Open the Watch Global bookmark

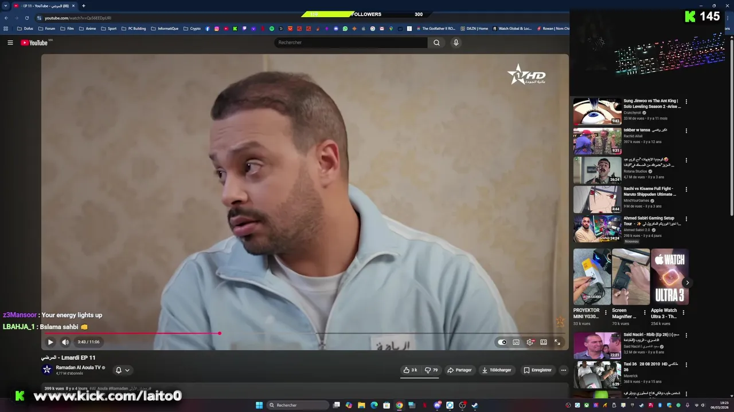pos(512,29)
